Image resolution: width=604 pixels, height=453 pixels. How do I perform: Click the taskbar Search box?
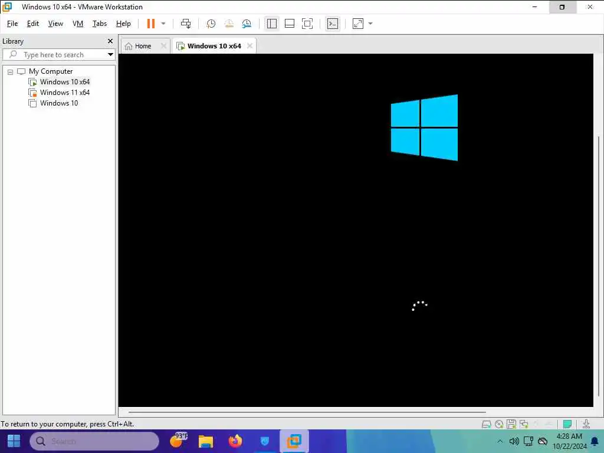click(94, 441)
